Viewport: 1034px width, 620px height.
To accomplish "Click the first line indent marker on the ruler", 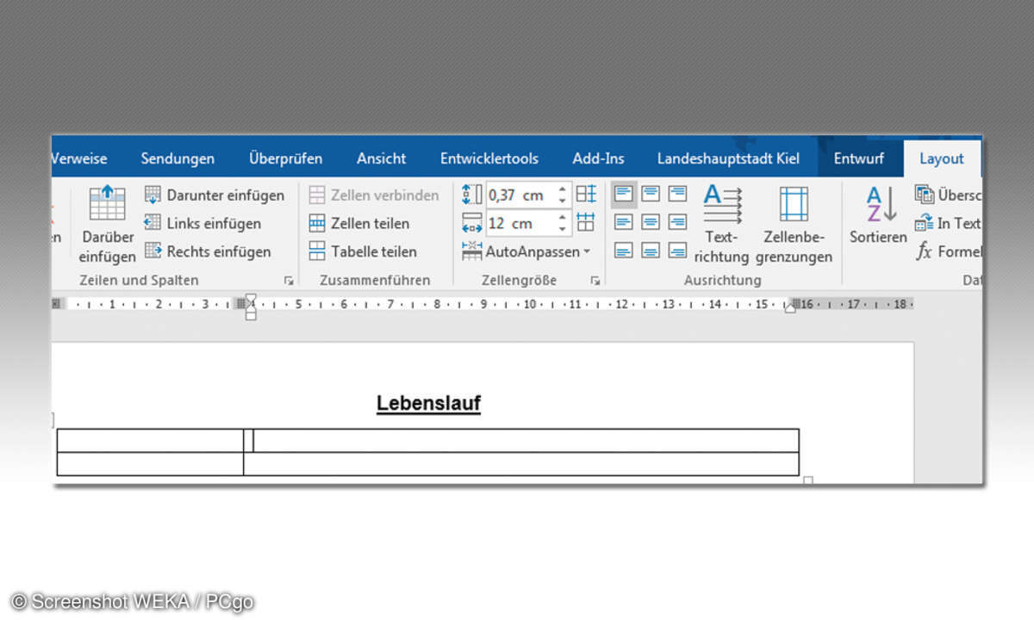I will [x=251, y=298].
